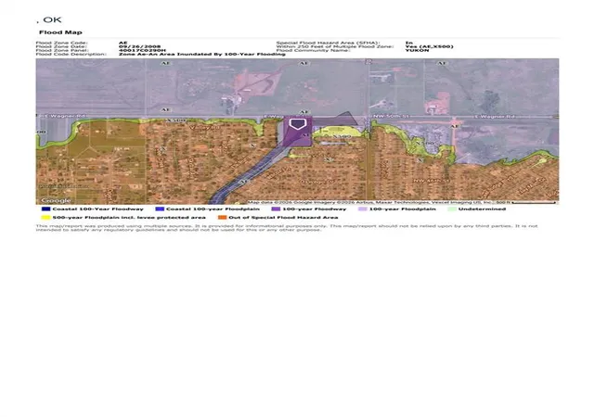
Task: Click the "Within 250 Feet of Multiple Flood Zone:" label
Action: pos(335,46)
